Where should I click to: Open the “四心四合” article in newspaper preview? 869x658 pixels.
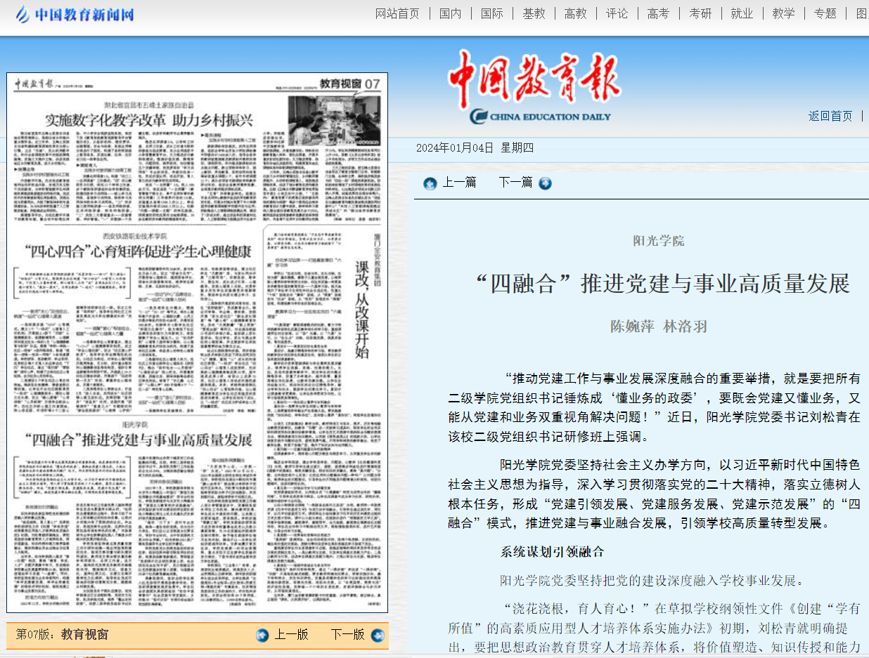(x=137, y=251)
